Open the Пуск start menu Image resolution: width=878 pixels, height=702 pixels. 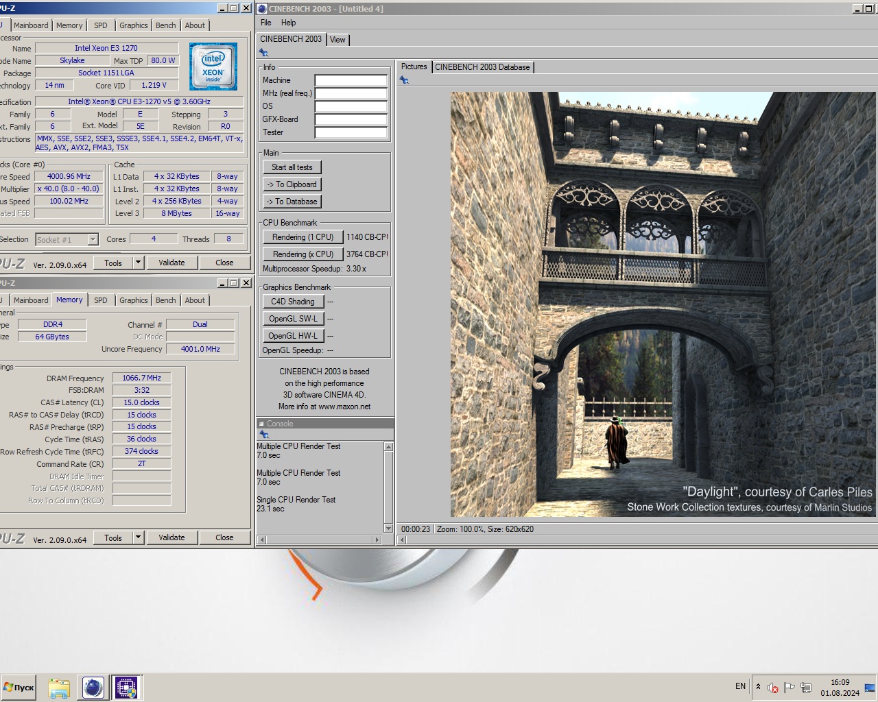click(19, 687)
